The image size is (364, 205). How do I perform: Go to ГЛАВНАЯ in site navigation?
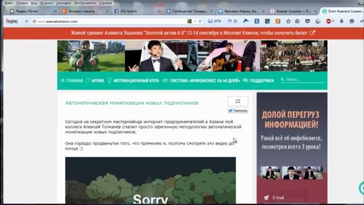pos(72,80)
